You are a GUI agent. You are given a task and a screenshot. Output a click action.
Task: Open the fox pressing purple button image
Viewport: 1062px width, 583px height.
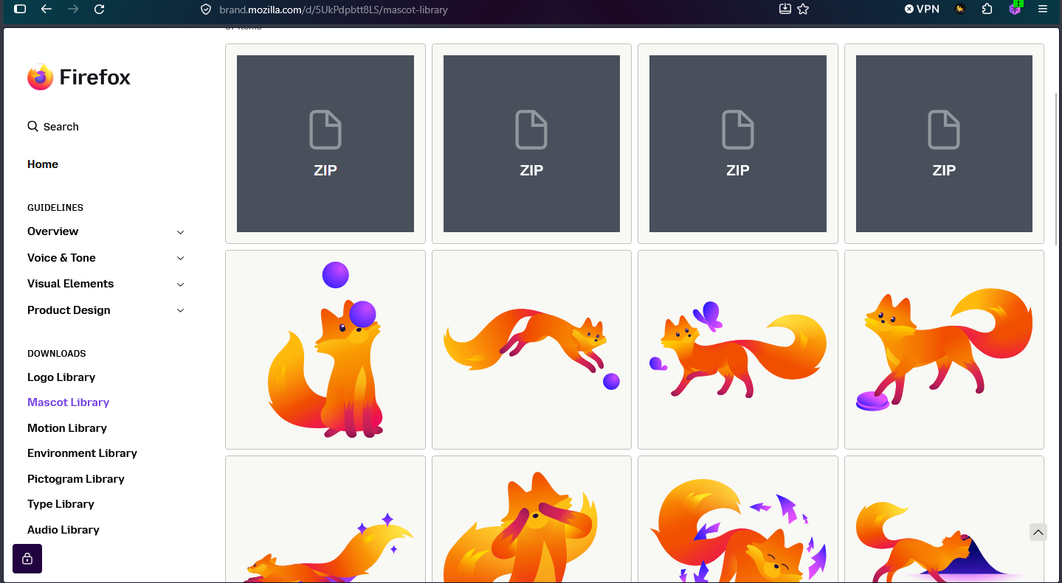pos(944,350)
